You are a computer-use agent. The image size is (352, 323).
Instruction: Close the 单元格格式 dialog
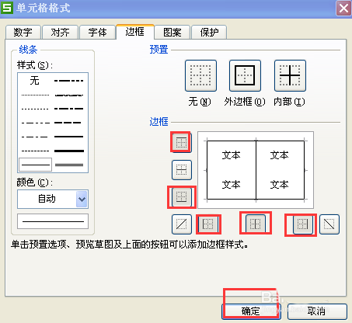(343, 9)
